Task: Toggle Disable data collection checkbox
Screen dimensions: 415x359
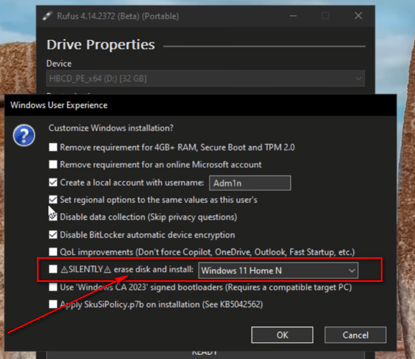Action: [53, 217]
